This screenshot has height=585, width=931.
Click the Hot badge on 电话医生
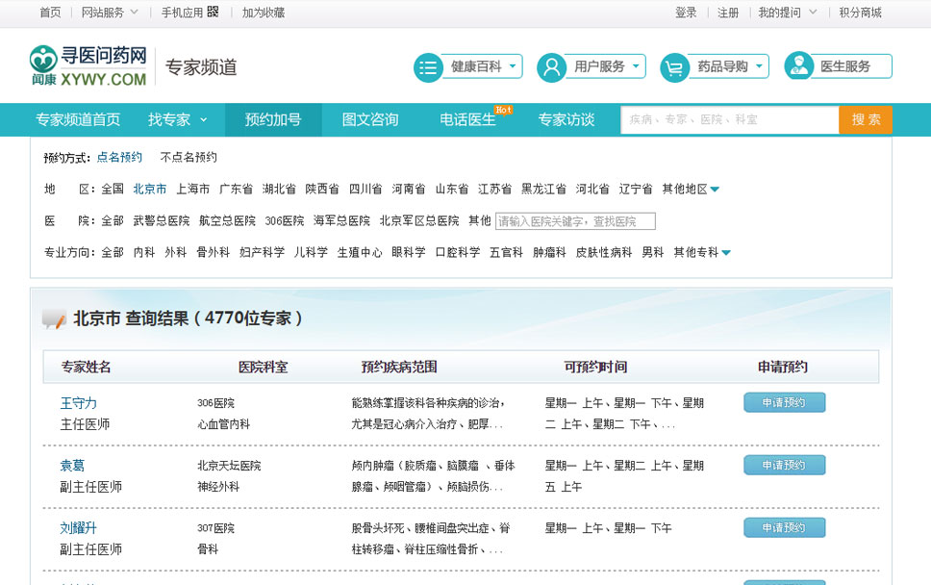(x=503, y=110)
